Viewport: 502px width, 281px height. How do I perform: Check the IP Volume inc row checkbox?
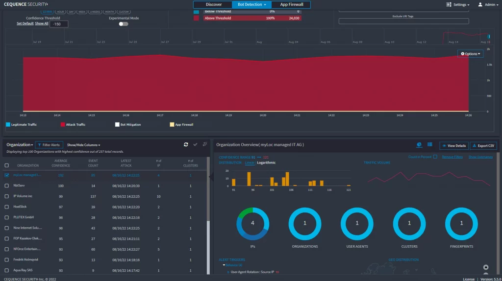pyautogui.click(x=7, y=196)
